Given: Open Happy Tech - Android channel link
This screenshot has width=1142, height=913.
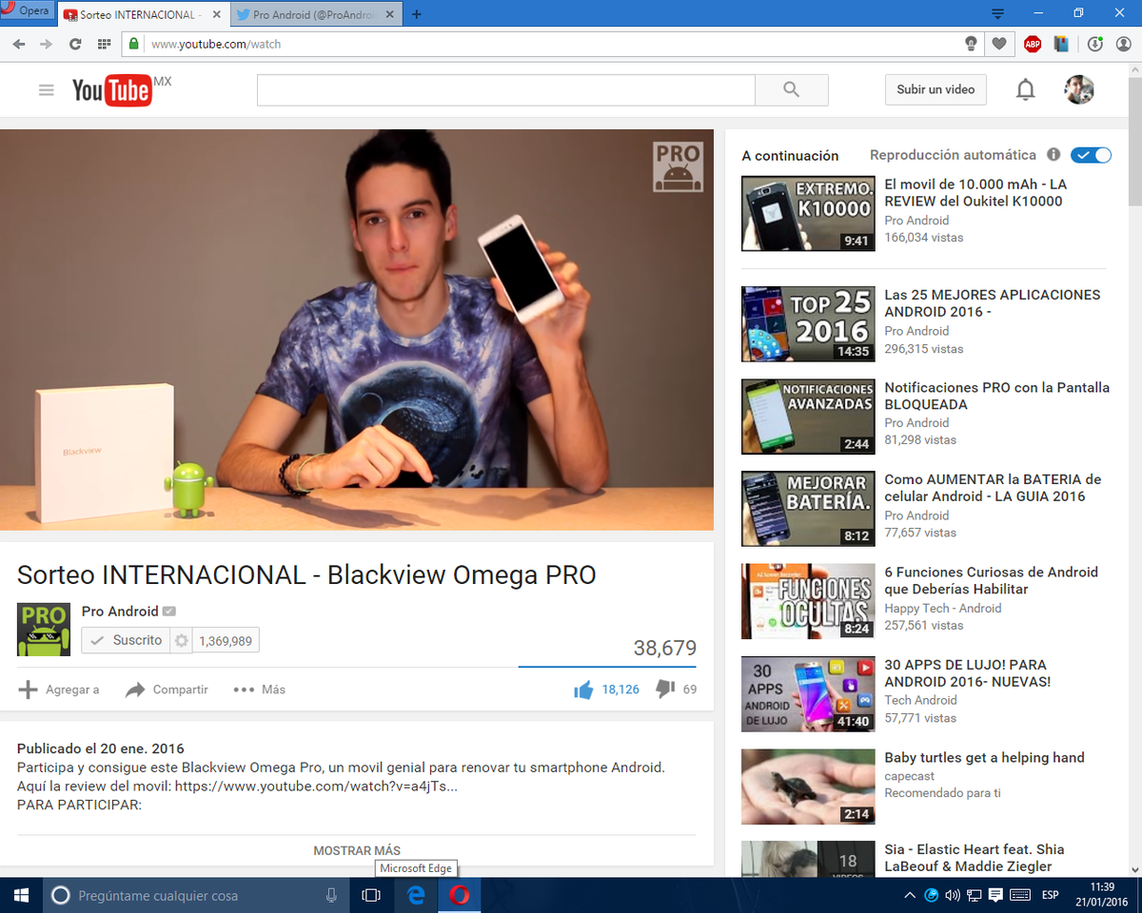Looking at the screenshot, I should [943, 609].
